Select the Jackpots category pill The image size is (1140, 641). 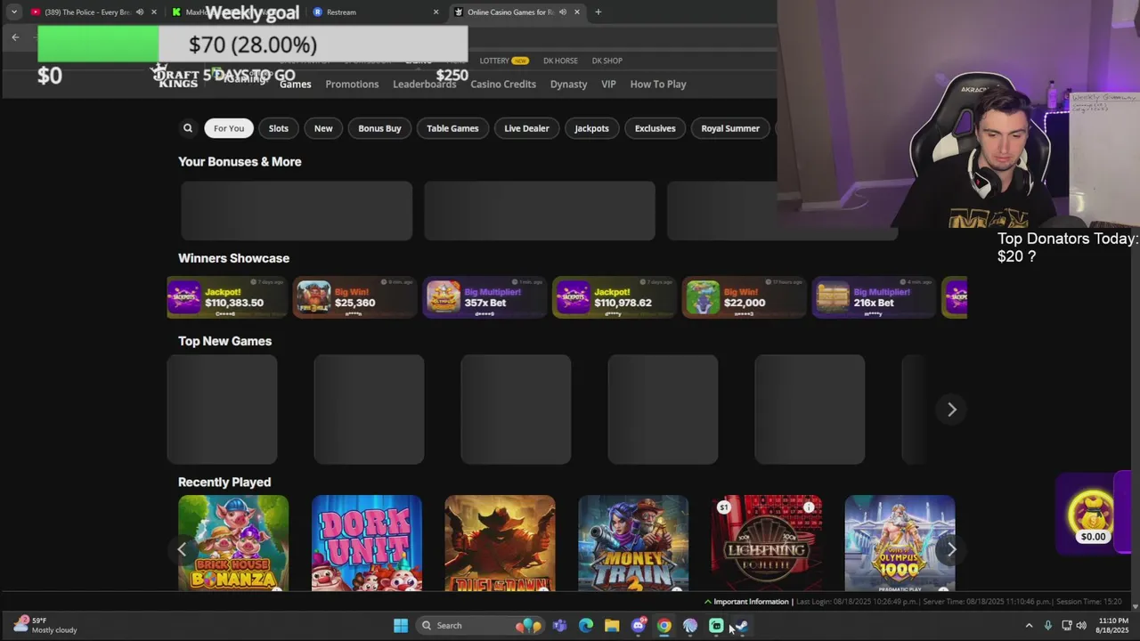[591, 128]
